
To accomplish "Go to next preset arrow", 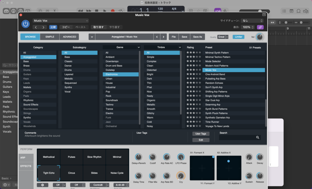I will coord(164,37).
